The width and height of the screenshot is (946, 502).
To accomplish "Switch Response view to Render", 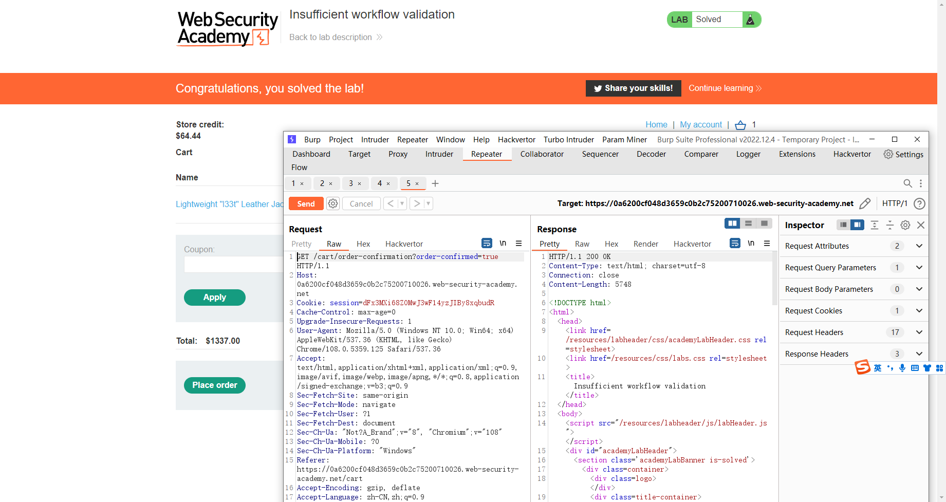I will point(645,244).
